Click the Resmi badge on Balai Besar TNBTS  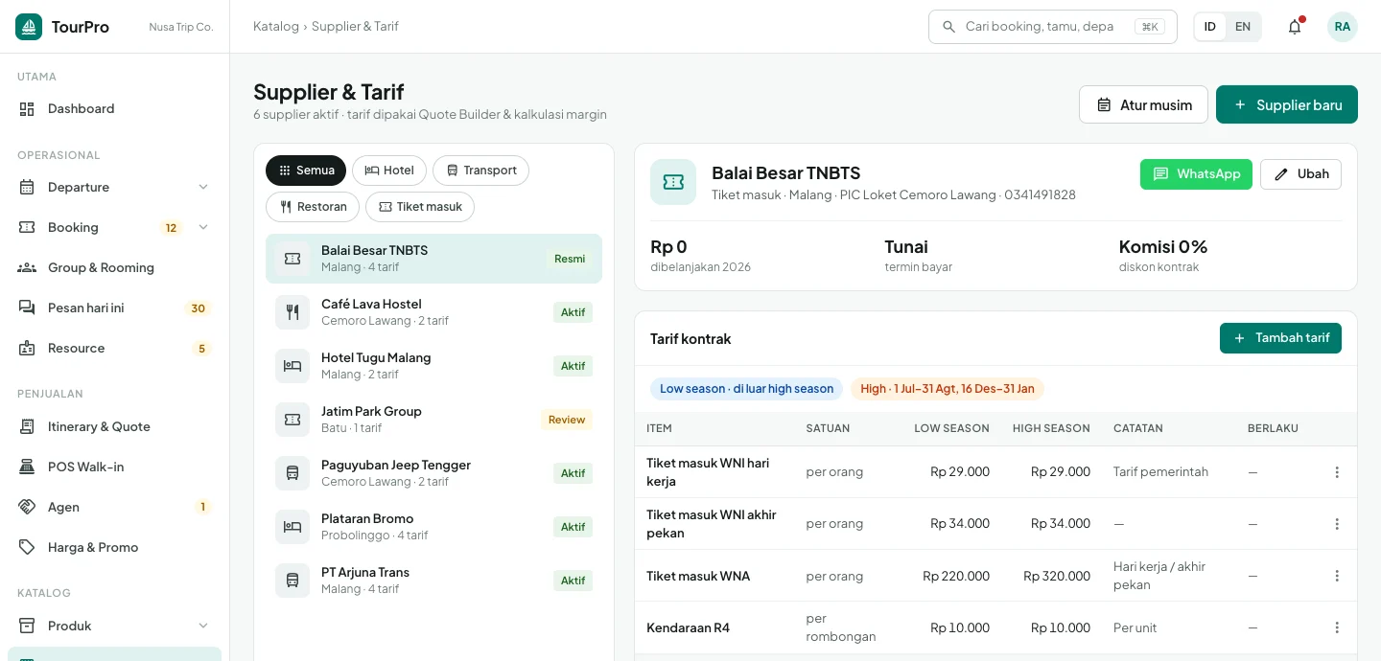coord(570,259)
